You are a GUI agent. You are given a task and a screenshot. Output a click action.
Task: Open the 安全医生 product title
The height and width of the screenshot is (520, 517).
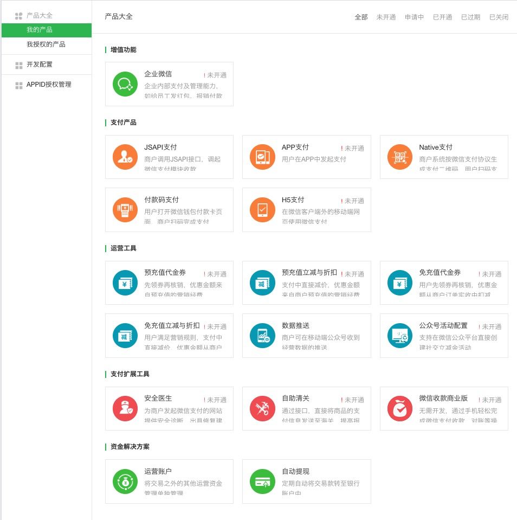158,399
